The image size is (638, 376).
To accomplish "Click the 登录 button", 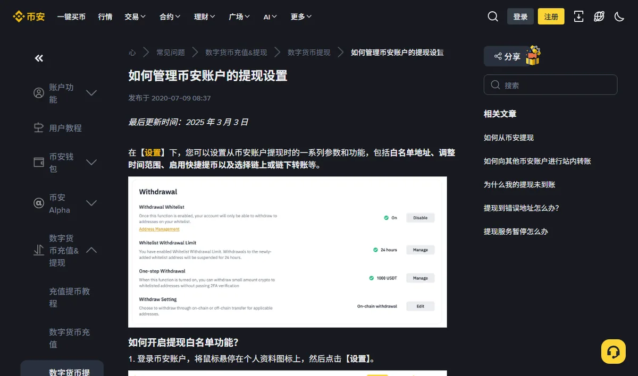I will pyautogui.click(x=521, y=16).
